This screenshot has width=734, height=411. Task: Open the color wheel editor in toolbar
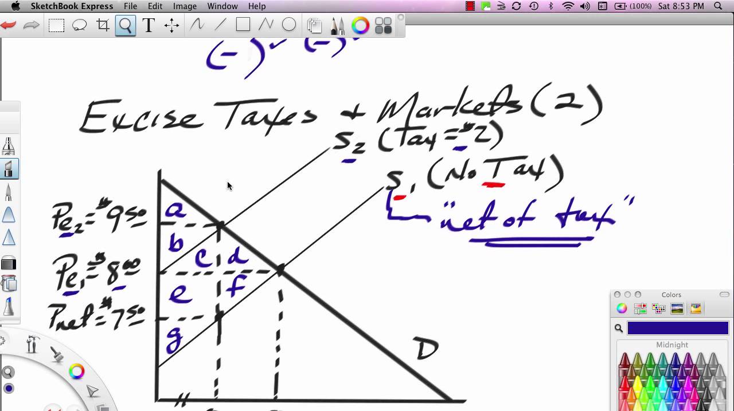(360, 25)
